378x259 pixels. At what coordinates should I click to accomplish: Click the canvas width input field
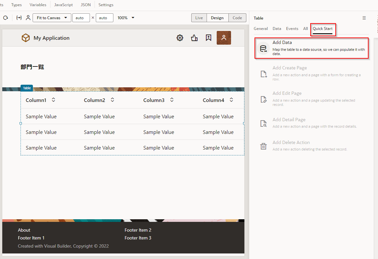click(81, 18)
